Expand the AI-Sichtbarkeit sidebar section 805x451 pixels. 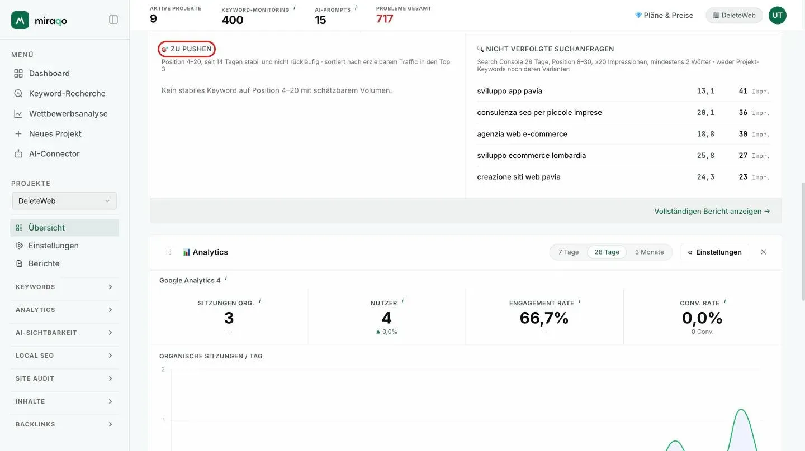coord(64,333)
